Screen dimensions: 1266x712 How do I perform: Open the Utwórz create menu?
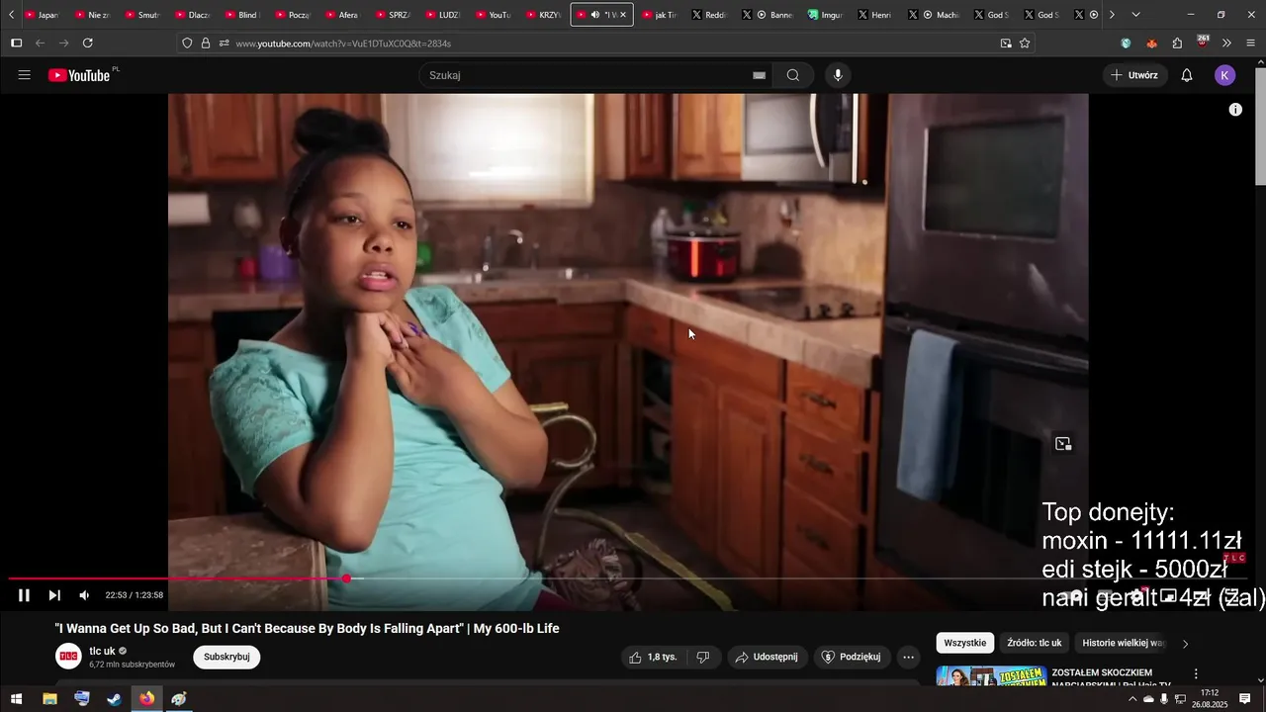(1133, 75)
